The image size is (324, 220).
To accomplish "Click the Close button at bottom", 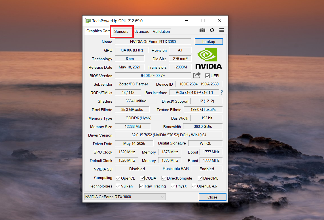I will (212, 197).
